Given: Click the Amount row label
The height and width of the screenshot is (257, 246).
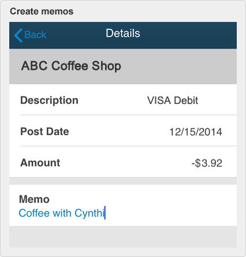Looking at the screenshot, I should coord(40,163).
